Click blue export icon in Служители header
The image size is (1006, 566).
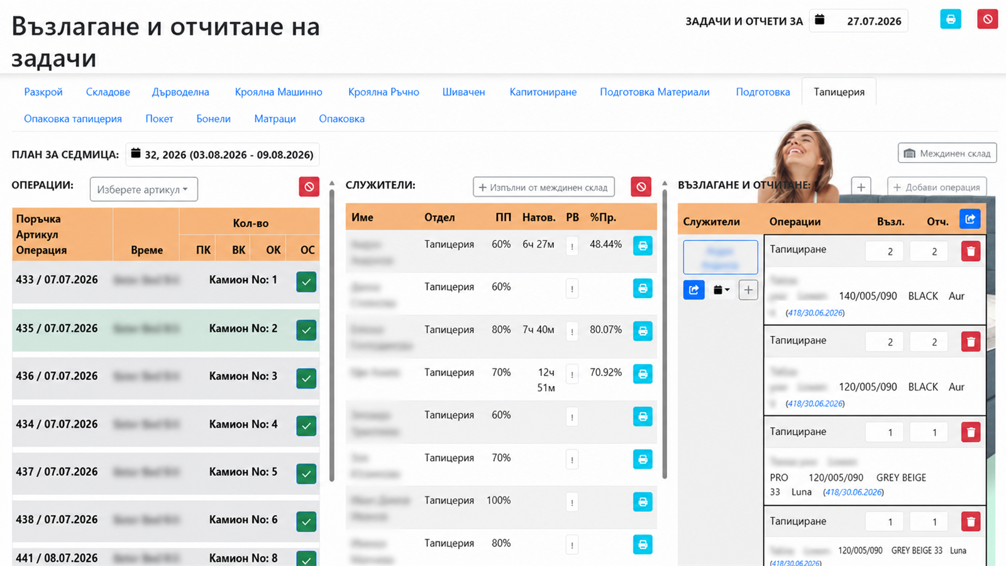coord(970,219)
